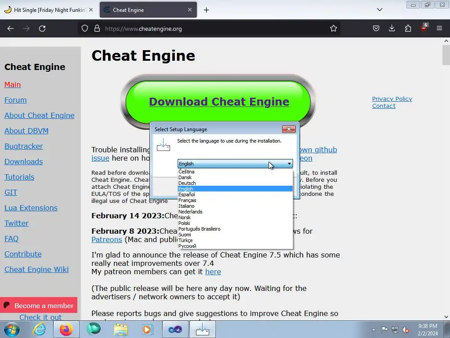Click the tracking protection shield icon
The width and height of the screenshot is (450, 338).
tap(85, 29)
